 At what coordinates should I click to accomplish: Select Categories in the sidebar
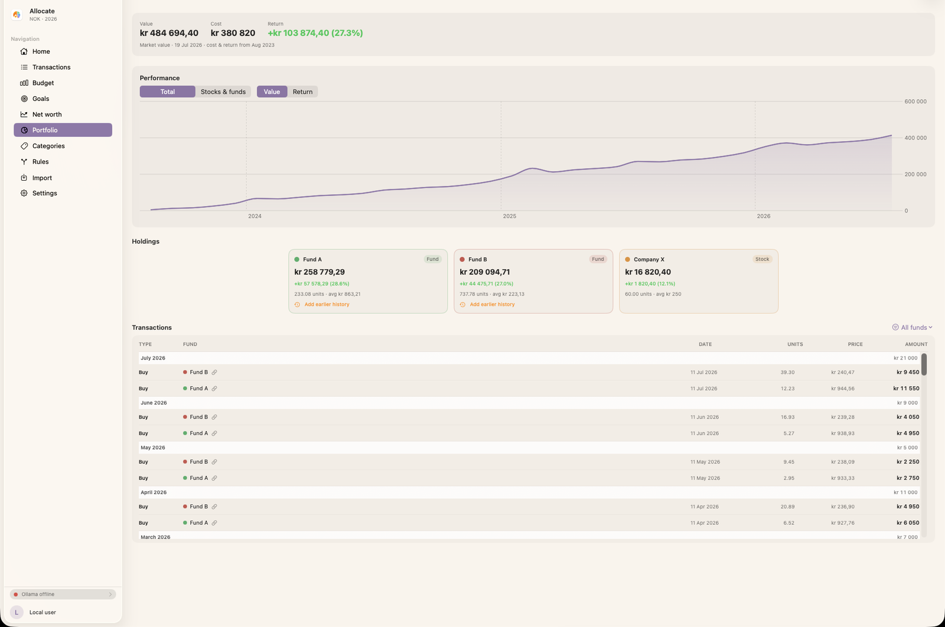pyautogui.click(x=63, y=146)
